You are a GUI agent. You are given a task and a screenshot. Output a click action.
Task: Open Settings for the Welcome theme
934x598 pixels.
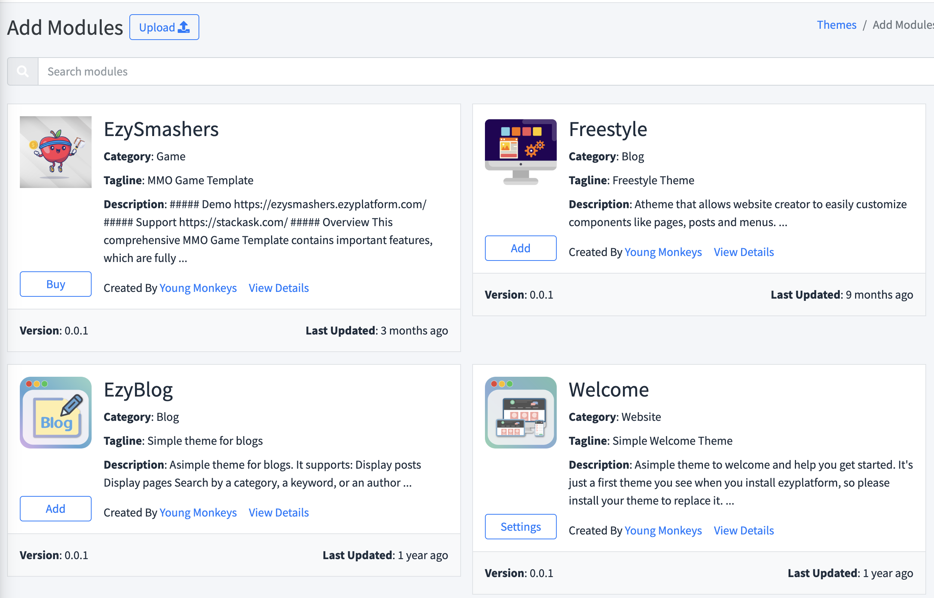pyautogui.click(x=520, y=527)
